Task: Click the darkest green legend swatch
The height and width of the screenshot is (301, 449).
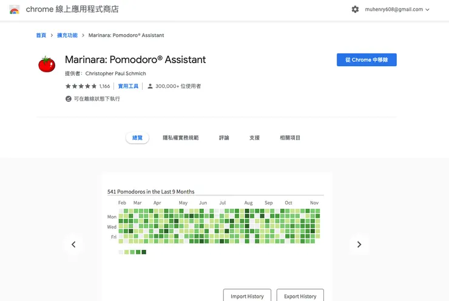Action: point(144,252)
